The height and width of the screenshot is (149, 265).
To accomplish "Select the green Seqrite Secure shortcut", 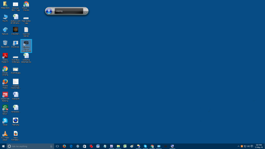I will [5, 110].
